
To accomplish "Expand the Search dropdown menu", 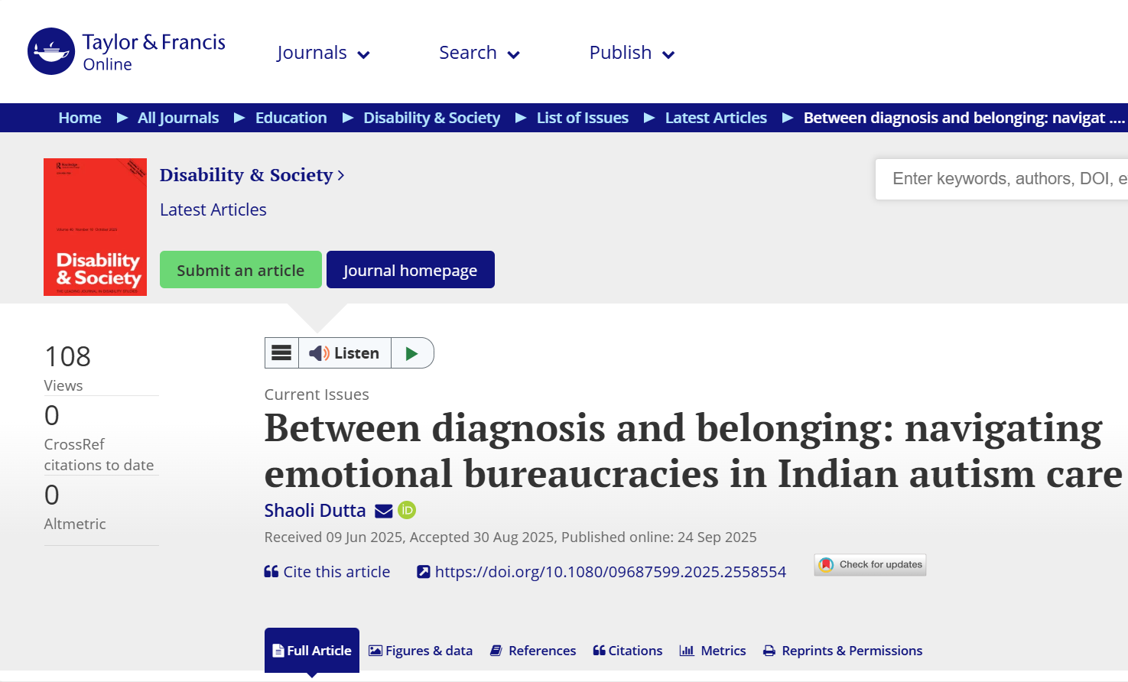I will coord(479,54).
